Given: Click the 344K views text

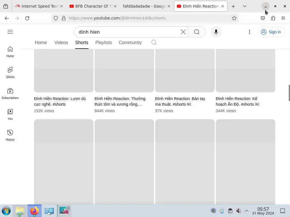Looking at the screenshot, I should (x=226, y=111).
